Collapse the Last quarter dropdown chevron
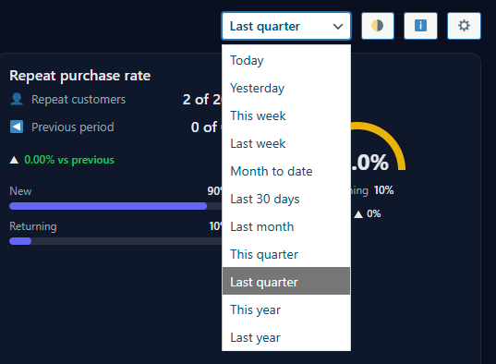Image resolution: width=496 pixels, height=364 pixels. [x=338, y=27]
